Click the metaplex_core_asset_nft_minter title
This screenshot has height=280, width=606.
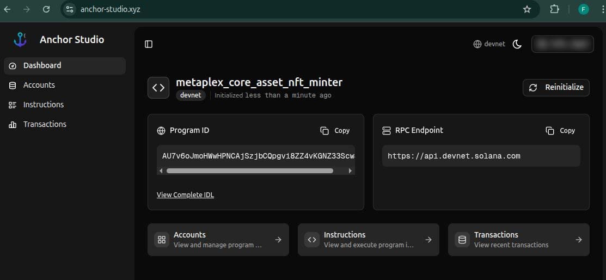(x=259, y=82)
